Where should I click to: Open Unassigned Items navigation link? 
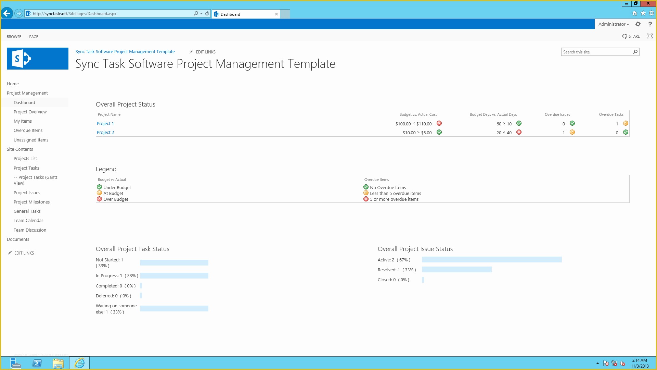[x=31, y=140]
